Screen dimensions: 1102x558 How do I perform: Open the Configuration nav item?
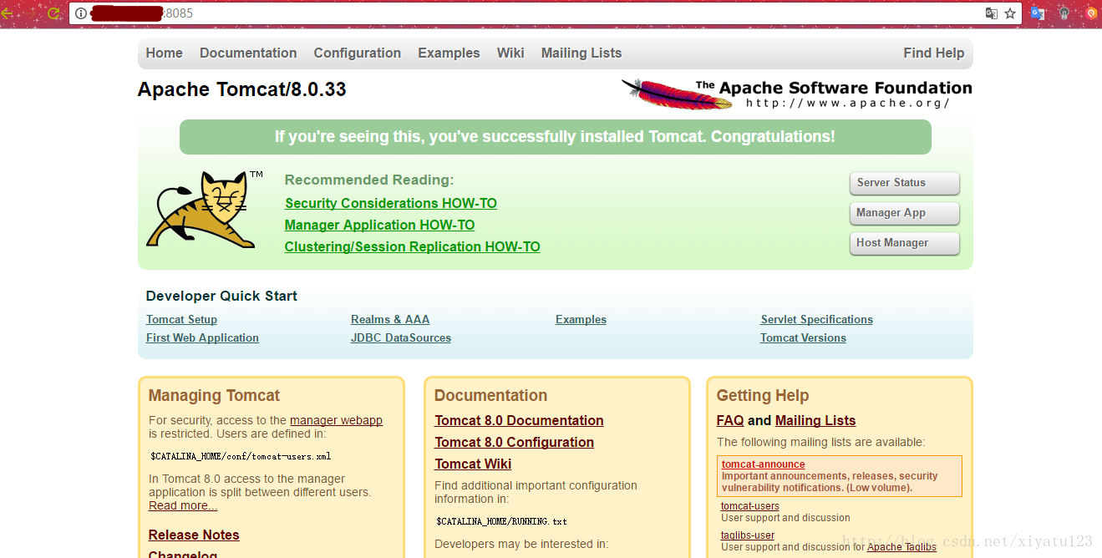click(358, 53)
